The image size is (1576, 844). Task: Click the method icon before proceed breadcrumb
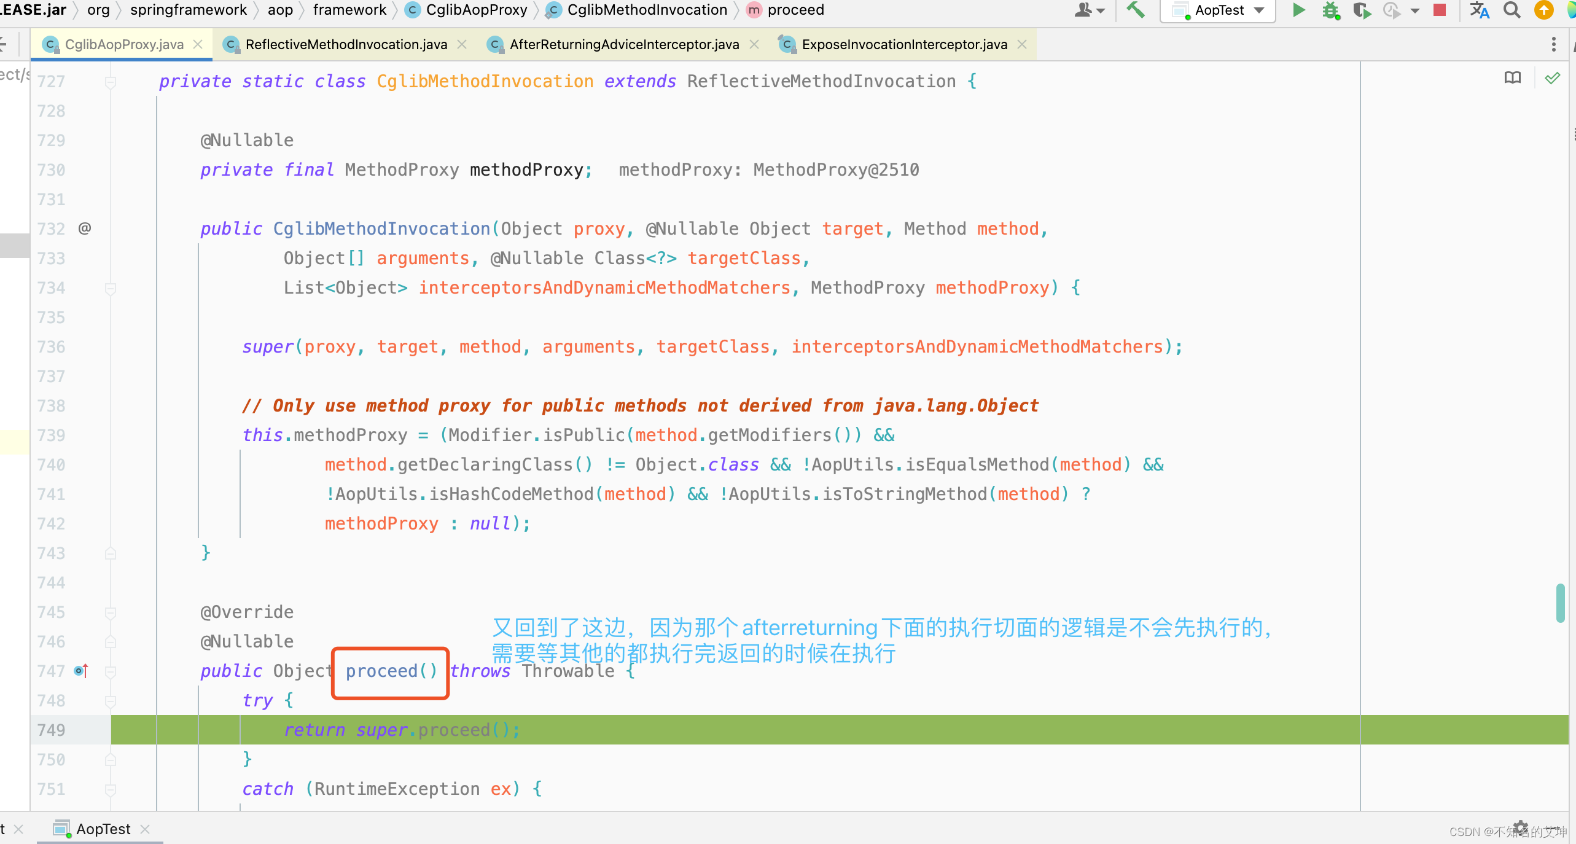click(754, 10)
